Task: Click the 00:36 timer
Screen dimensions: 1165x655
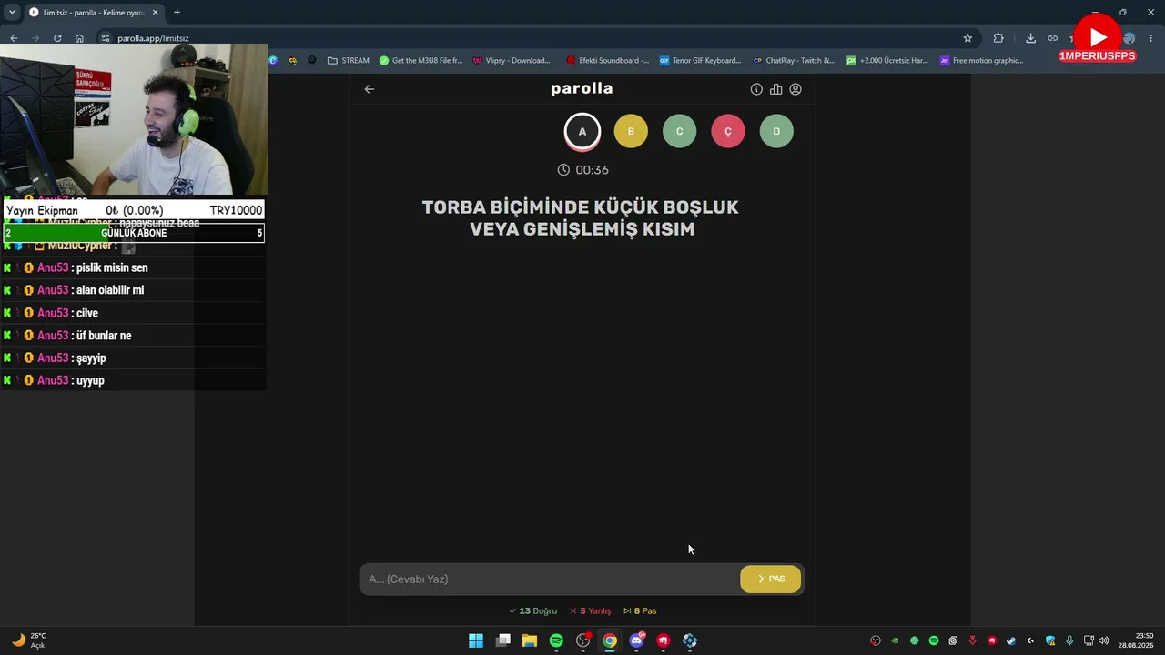Action: [582, 170]
